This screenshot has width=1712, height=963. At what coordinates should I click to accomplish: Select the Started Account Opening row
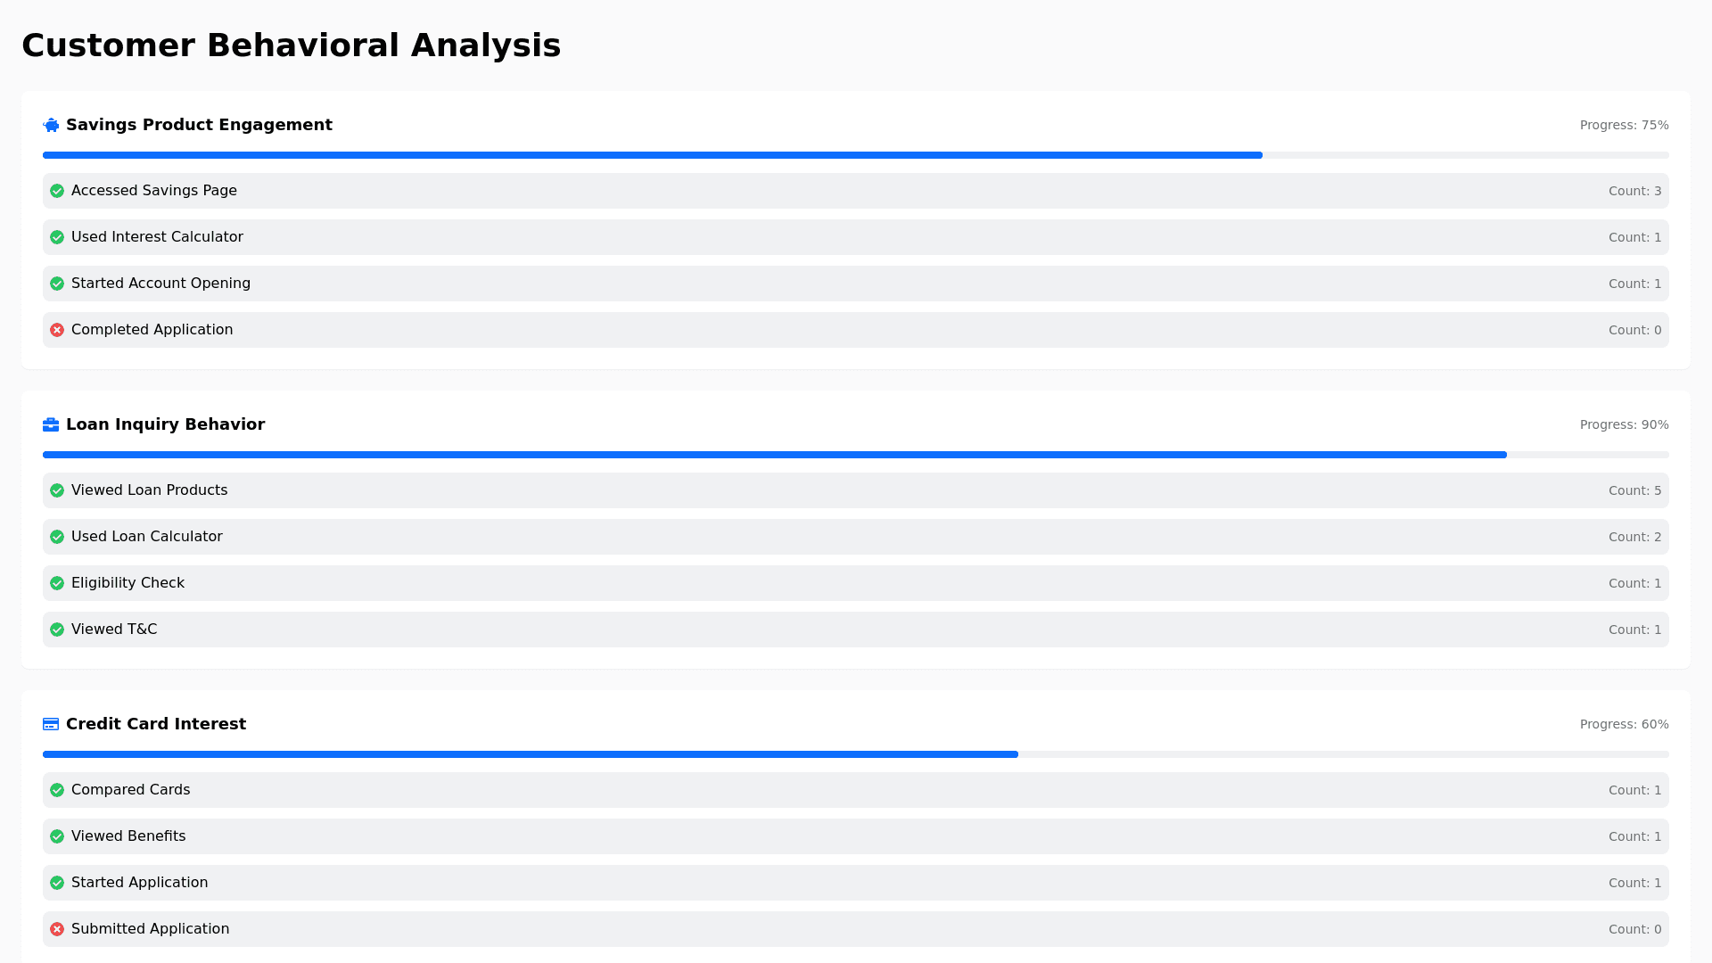(x=855, y=284)
